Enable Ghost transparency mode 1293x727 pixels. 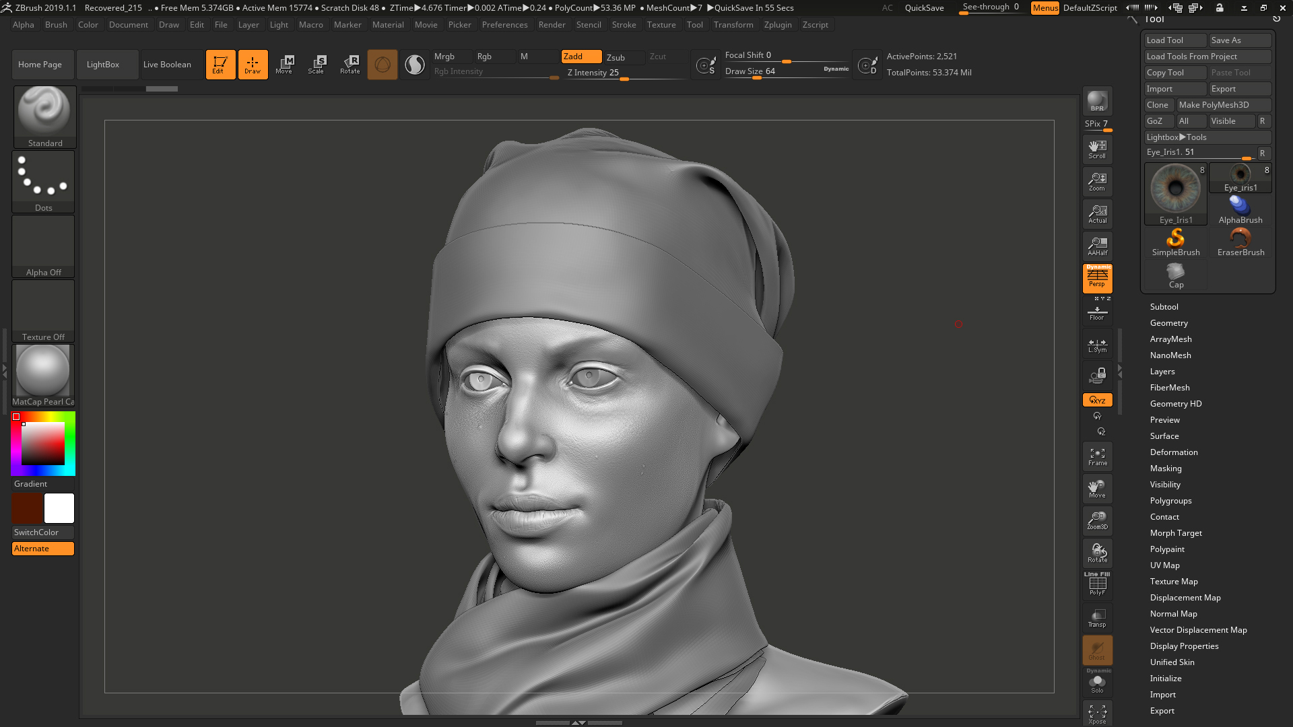[1097, 650]
